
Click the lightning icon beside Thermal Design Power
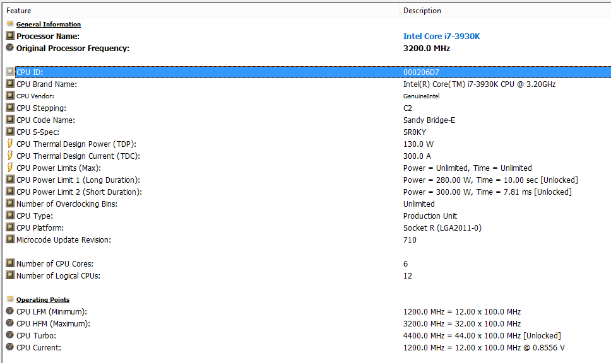pos(10,144)
